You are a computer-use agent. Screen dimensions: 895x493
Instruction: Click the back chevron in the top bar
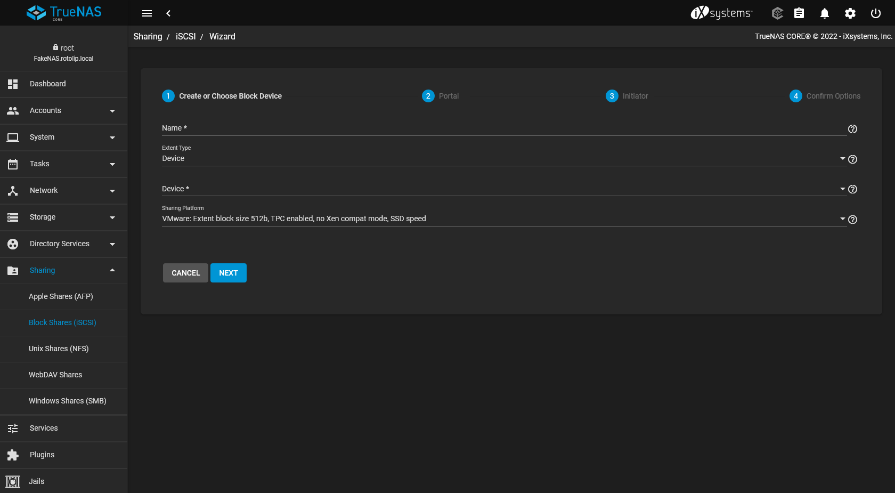click(168, 13)
